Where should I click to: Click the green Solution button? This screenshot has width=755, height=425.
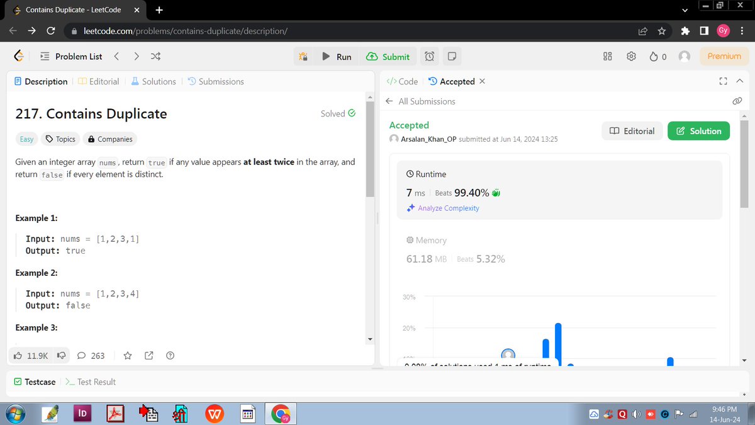(698, 131)
